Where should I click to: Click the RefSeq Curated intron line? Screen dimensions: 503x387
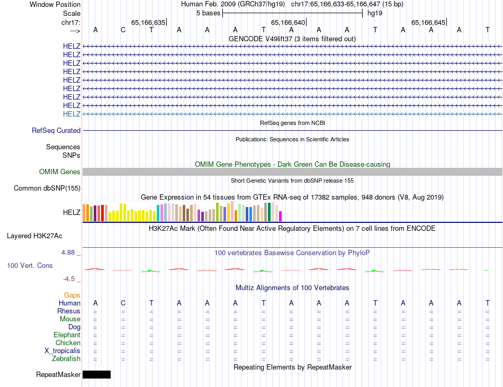click(x=292, y=130)
